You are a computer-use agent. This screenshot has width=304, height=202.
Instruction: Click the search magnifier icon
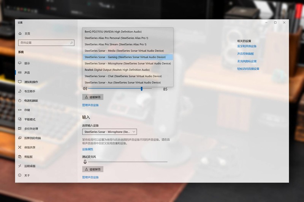[71, 43]
